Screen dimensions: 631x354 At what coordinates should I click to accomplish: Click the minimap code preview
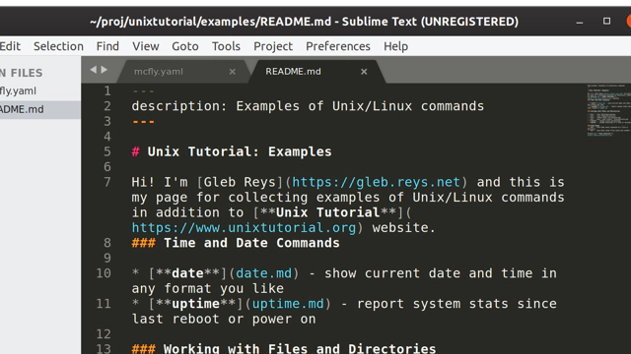coord(608,110)
